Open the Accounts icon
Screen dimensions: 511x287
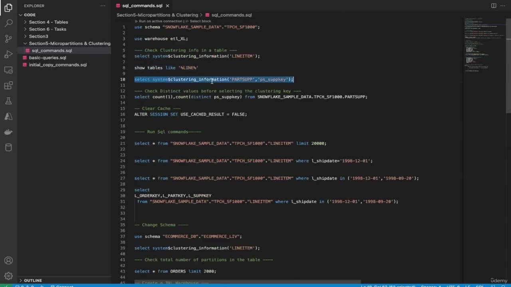(x=8, y=261)
